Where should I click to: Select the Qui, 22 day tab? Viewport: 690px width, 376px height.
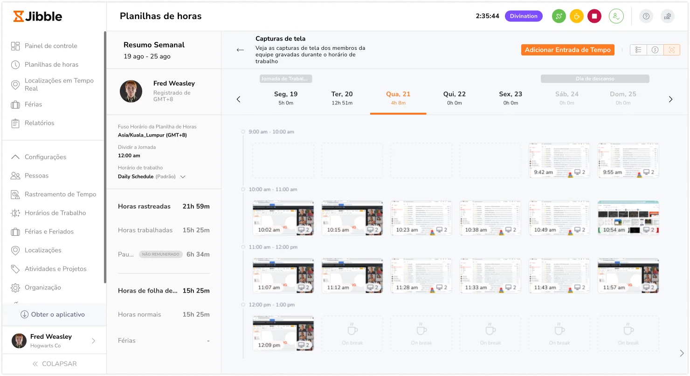[x=455, y=98]
